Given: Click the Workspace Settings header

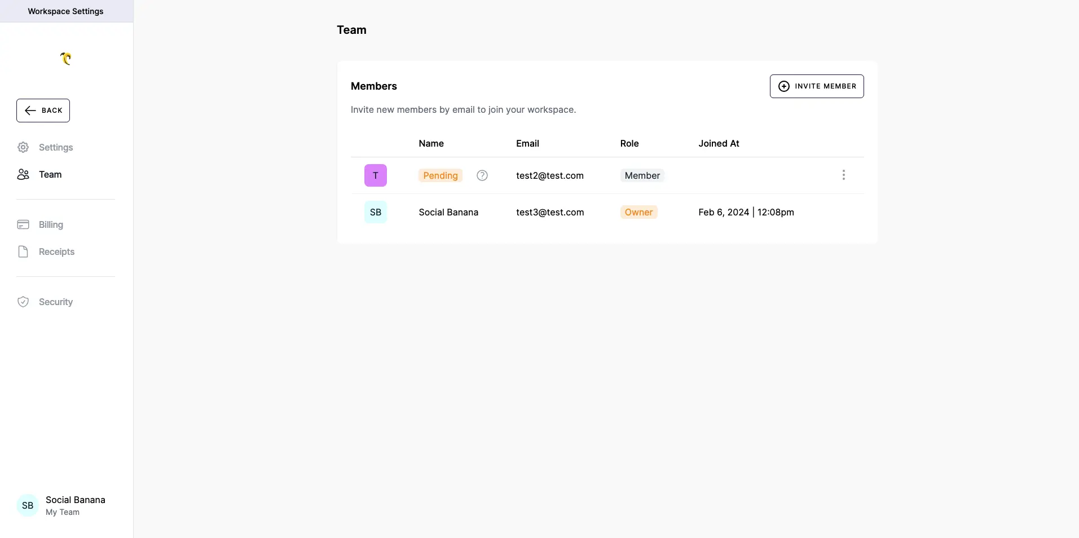Looking at the screenshot, I should [x=65, y=11].
